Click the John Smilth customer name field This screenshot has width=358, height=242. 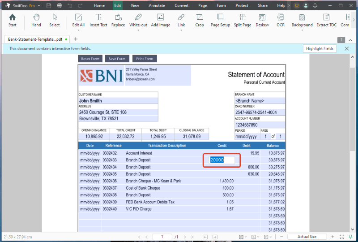coord(118,101)
